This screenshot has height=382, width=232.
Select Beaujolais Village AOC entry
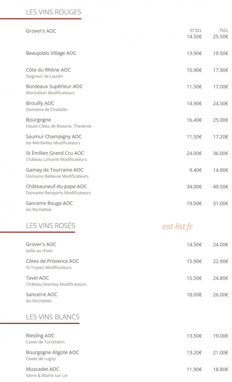coord(51,53)
